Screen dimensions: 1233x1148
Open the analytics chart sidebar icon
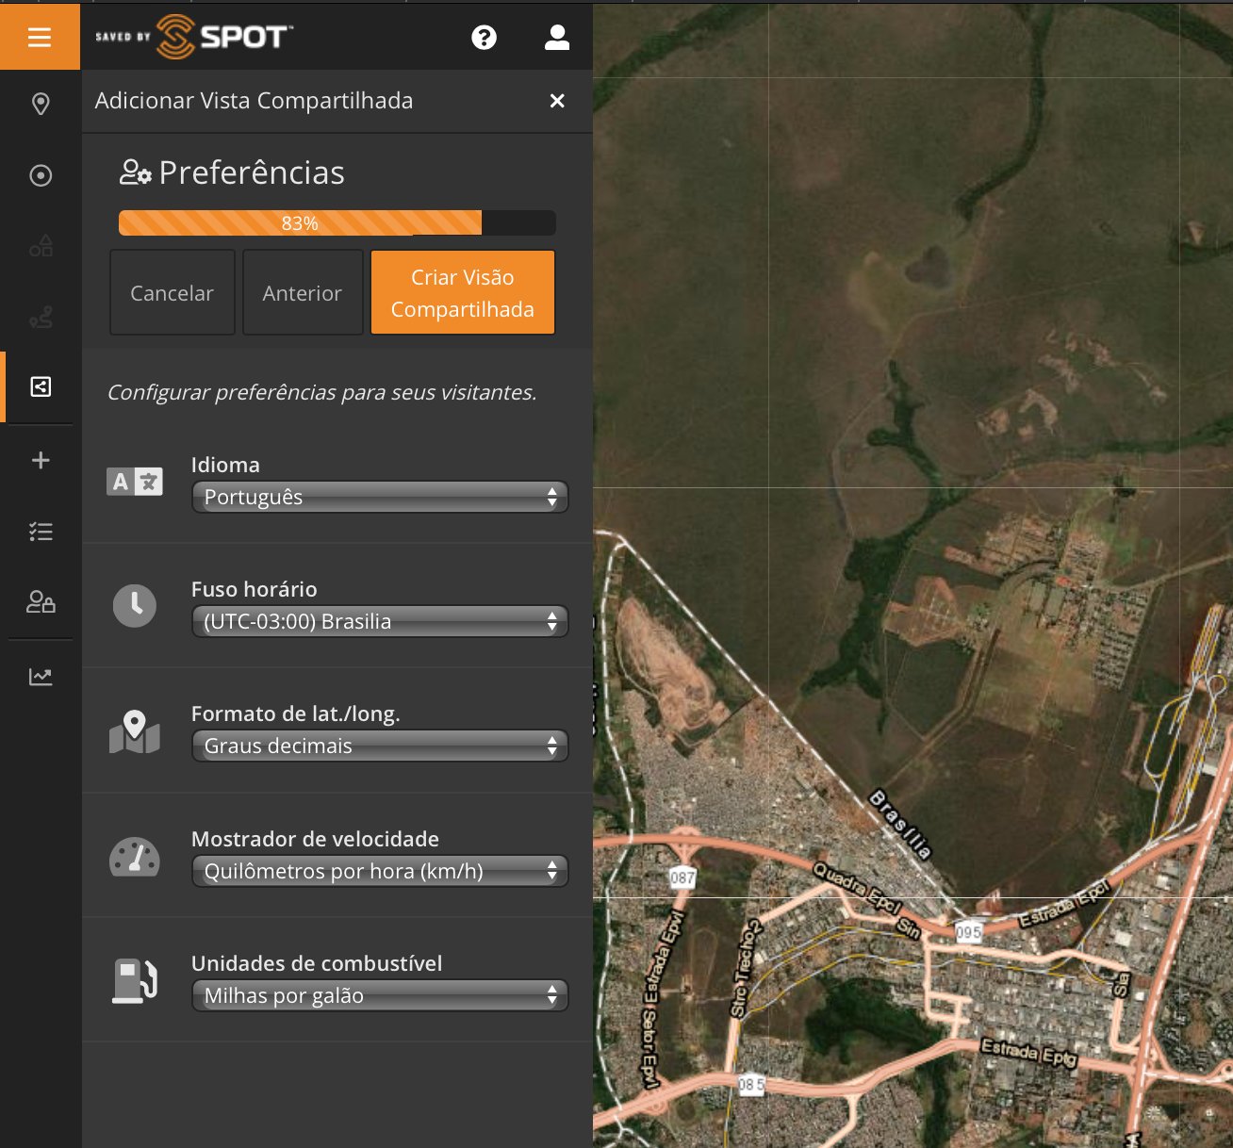(41, 677)
